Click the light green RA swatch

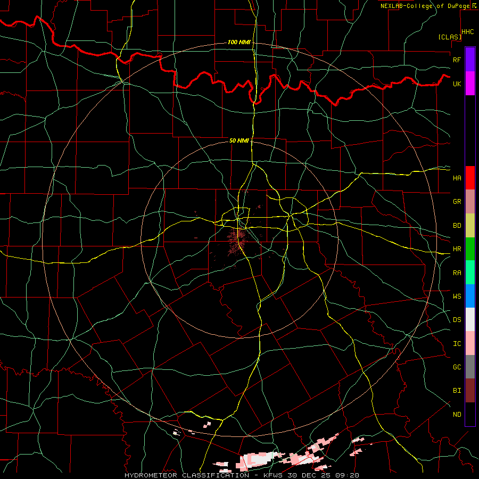(470, 272)
